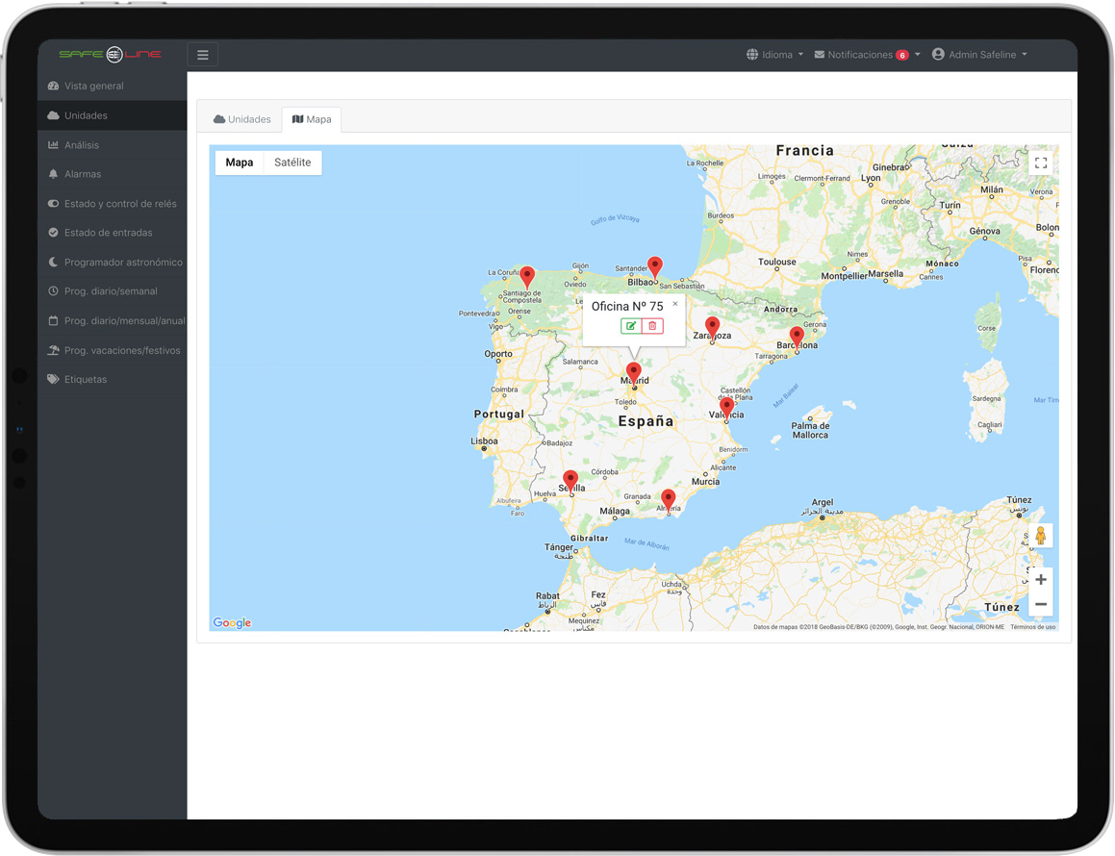Viewport: 1115px width, 856px height.
Task: Click the map marker at Sevilla
Action: [x=570, y=480]
